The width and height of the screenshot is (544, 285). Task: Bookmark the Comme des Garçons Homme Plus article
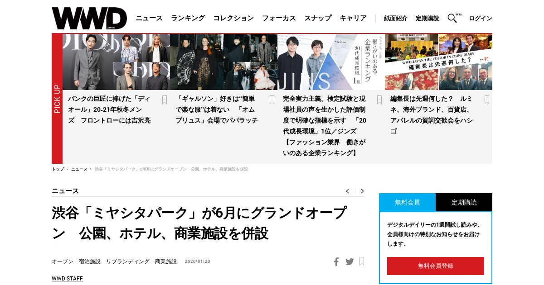(x=272, y=100)
